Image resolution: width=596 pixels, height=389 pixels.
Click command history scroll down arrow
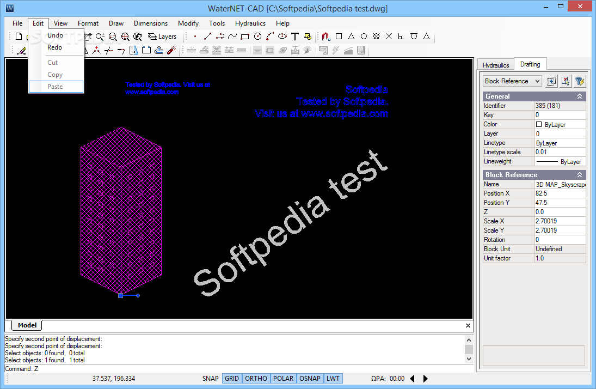pos(469,359)
